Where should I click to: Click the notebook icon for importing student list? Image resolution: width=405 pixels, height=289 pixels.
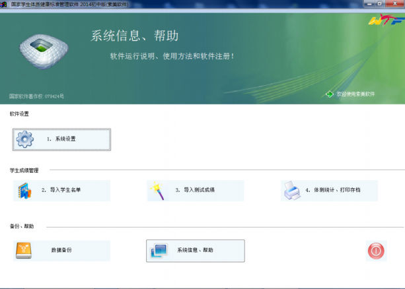(24, 191)
